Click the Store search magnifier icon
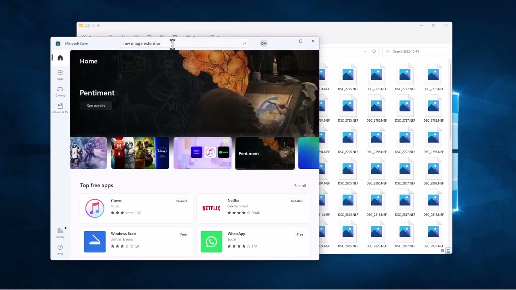The width and height of the screenshot is (516, 290). click(244, 43)
